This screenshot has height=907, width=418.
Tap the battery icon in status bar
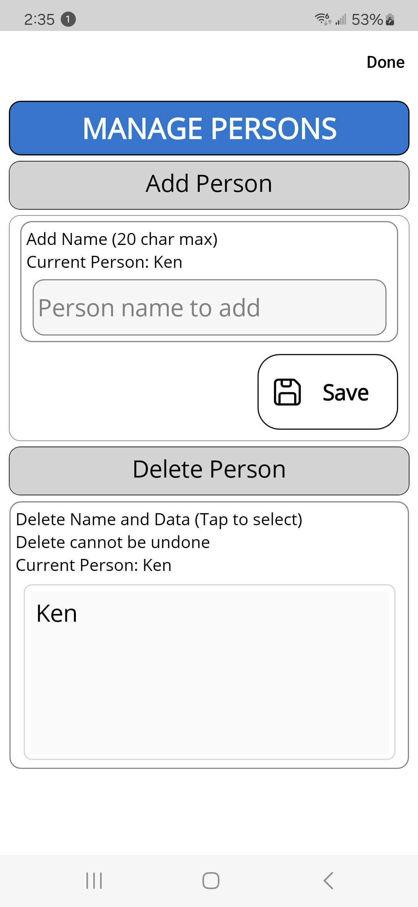(x=390, y=19)
